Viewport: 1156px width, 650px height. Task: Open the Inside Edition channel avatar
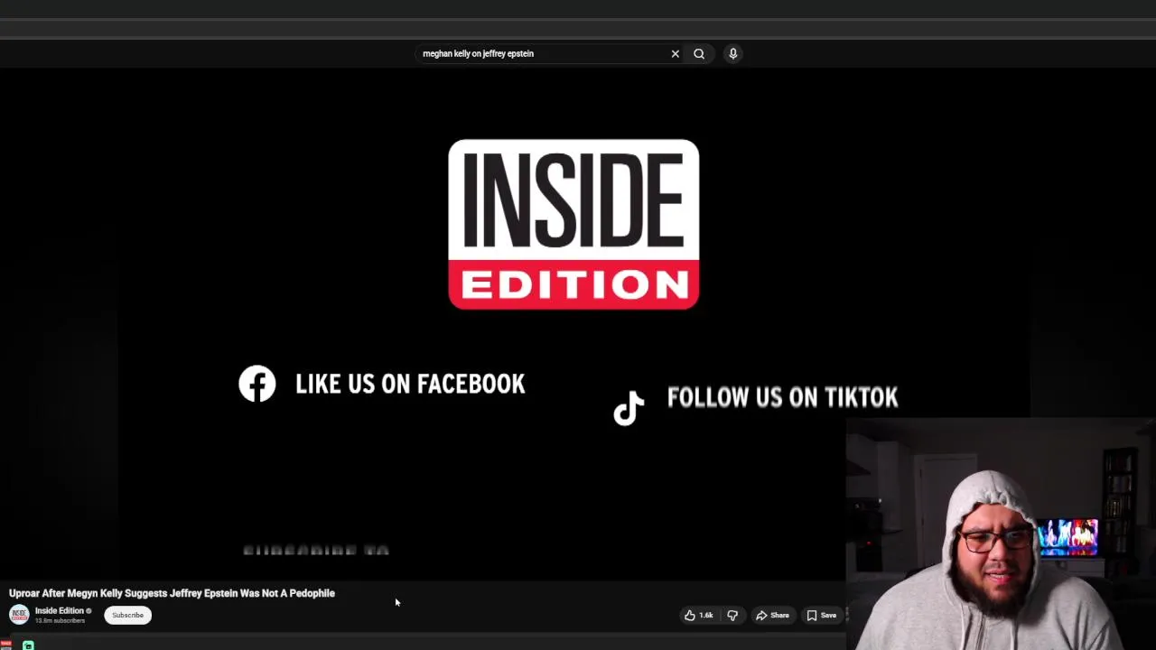pos(19,615)
